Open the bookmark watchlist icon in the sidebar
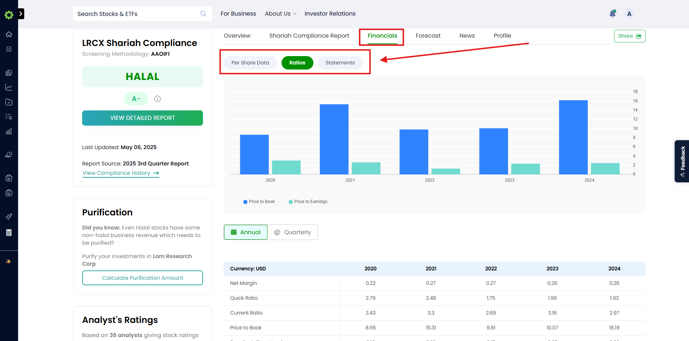 [x=9, y=49]
